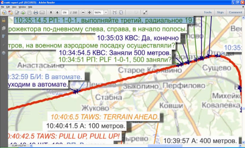This screenshot has height=148, width=245.
Task: Open the Layers panel icon
Action: click(x=4, y=53)
